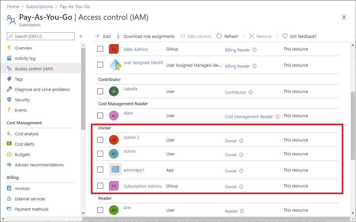Click Alain's Cost Management Reader role link

[x=249, y=117]
